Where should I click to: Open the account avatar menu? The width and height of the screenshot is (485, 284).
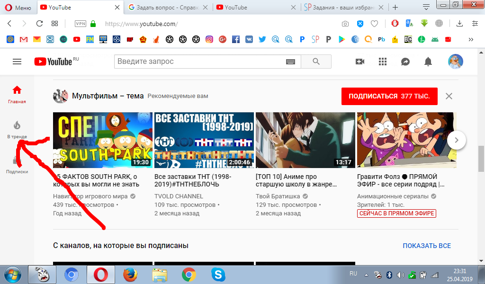455,61
